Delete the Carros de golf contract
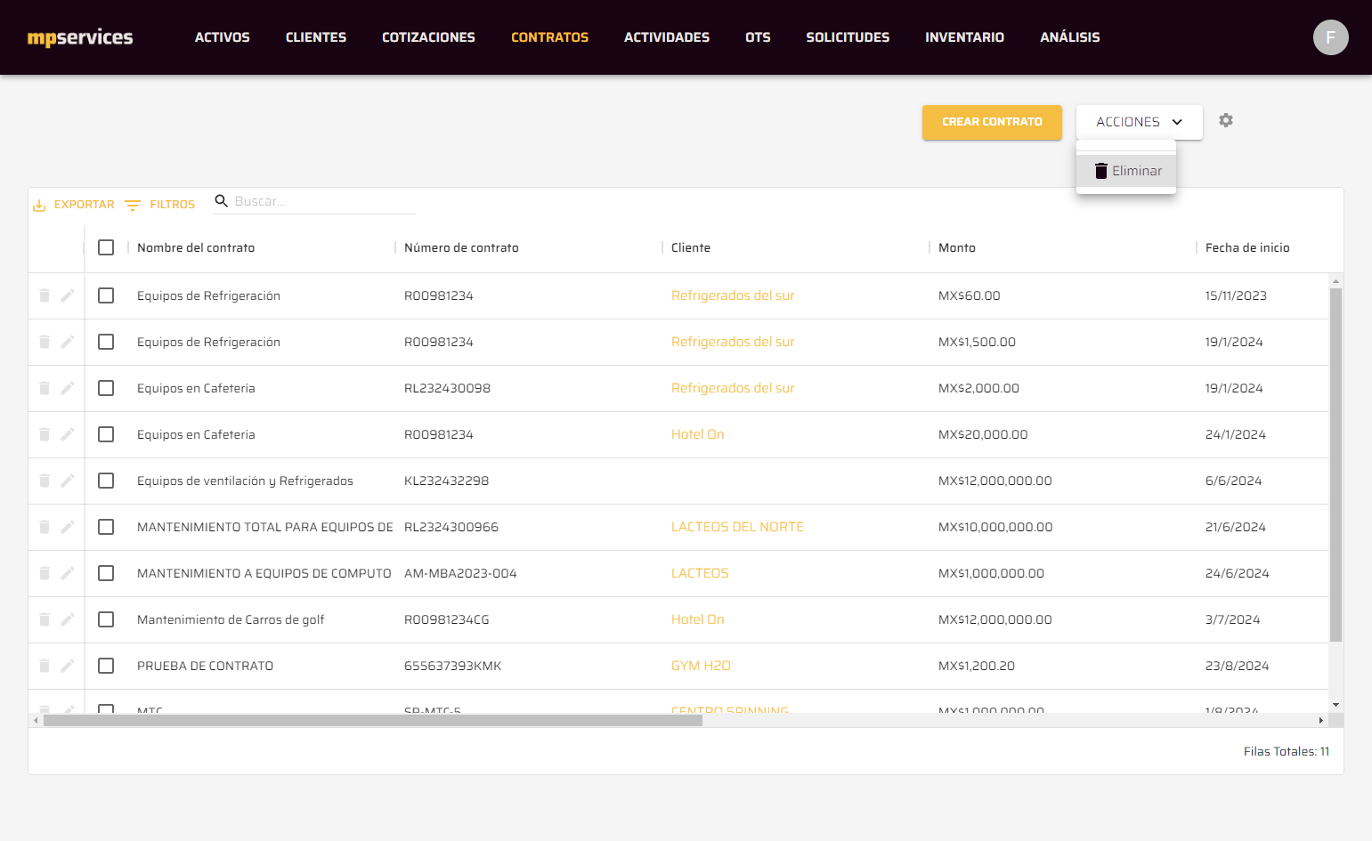1372x841 pixels. (x=45, y=619)
